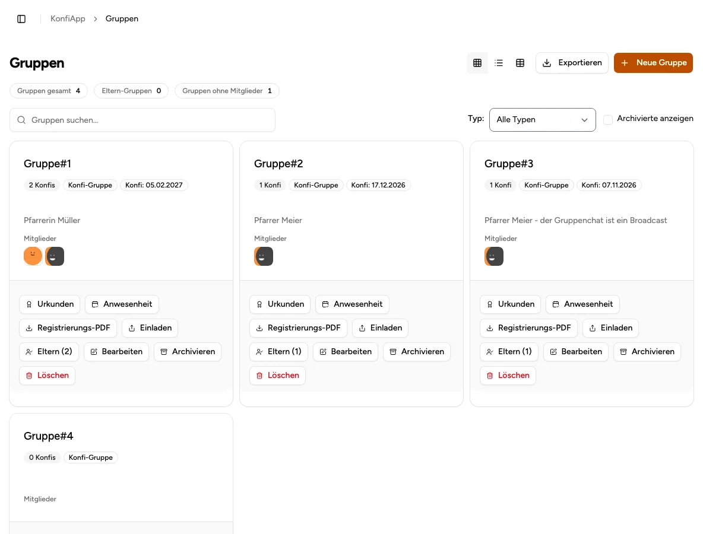
Task: Open Eltern (2) in Gruppe#1
Action: [x=49, y=352]
